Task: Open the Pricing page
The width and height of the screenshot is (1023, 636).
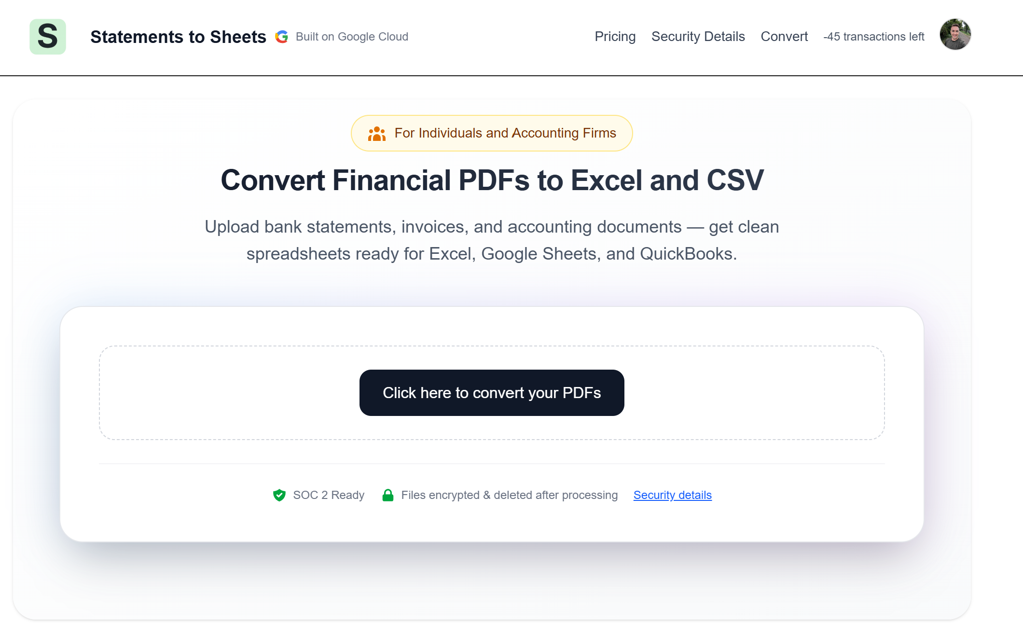Action: [x=615, y=37]
